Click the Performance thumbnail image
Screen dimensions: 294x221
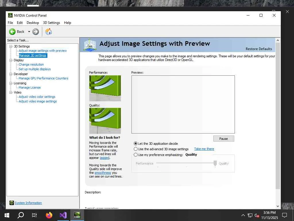tap(105, 88)
